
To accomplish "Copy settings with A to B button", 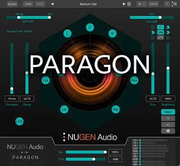I will point(153,4).
